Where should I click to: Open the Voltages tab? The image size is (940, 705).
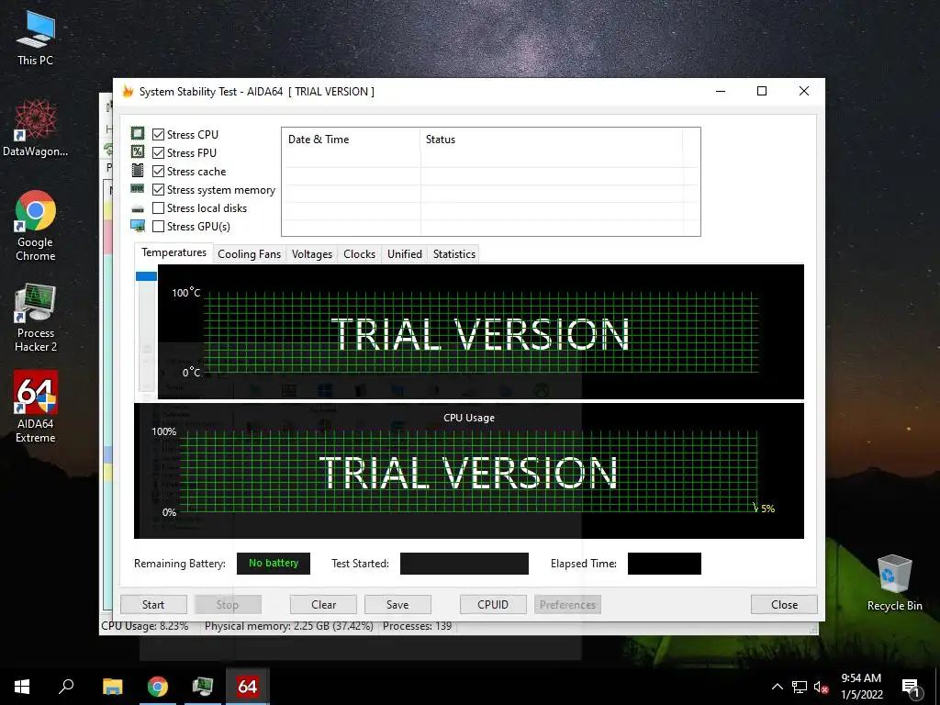pyautogui.click(x=312, y=254)
